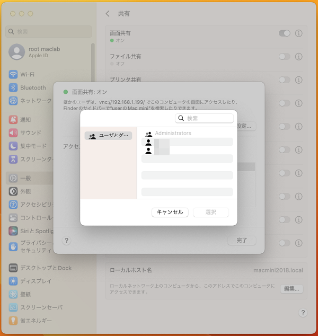Open the 壁紙 wallpaper icon
Image resolution: width=318 pixels, height=336 pixels.
click(x=13, y=294)
